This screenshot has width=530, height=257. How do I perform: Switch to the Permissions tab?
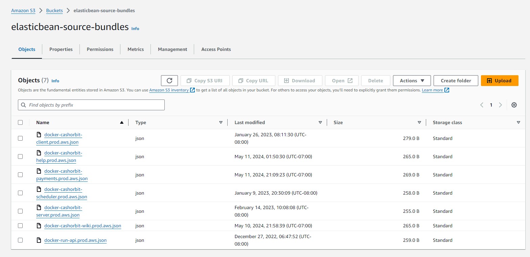point(100,49)
